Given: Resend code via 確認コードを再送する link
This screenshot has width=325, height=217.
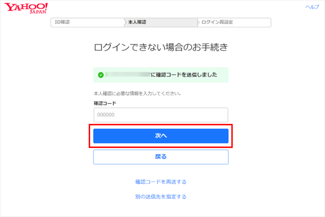Looking at the screenshot, I should [x=161, y=182].
